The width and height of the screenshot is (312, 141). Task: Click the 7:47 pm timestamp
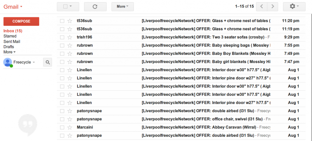292,62
